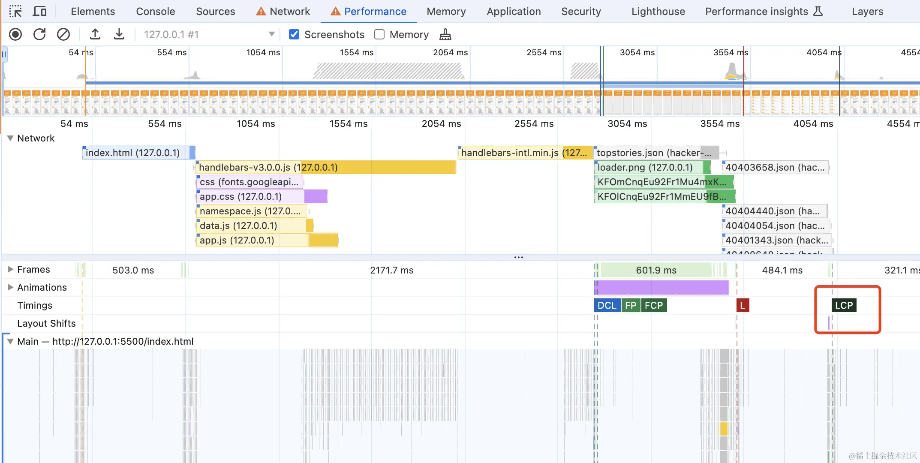
Task: Collapse the Network track section
Action: coord(10,138)
